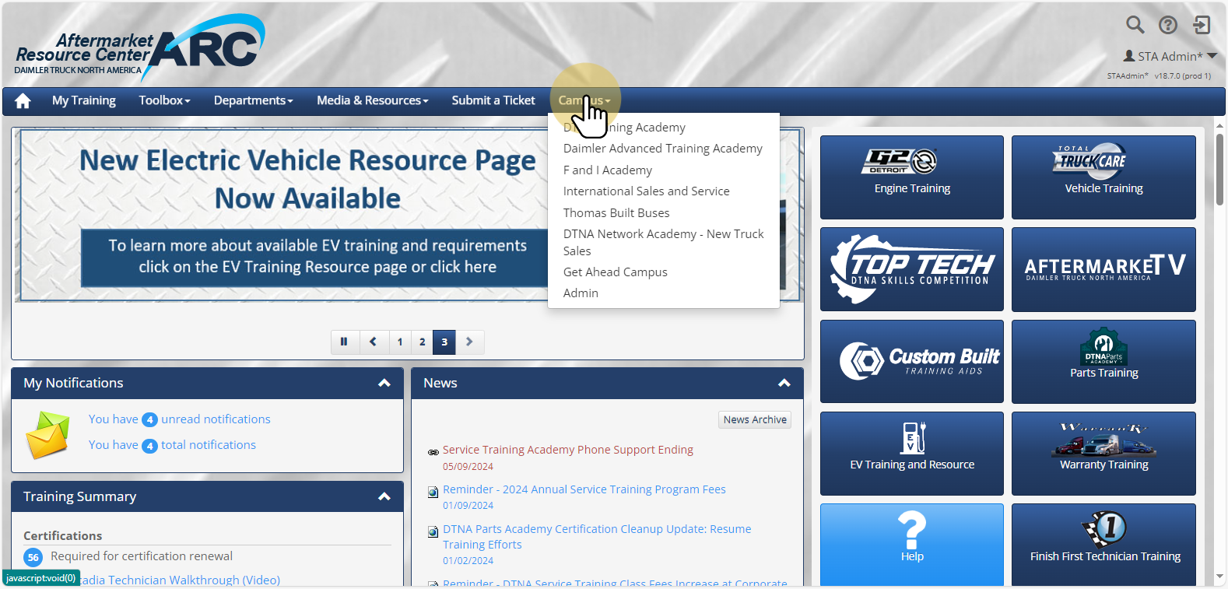Open the TruckCare Vehicle Training tile
Viewport: 1228px width, 589px height.
coord(1103,177)
